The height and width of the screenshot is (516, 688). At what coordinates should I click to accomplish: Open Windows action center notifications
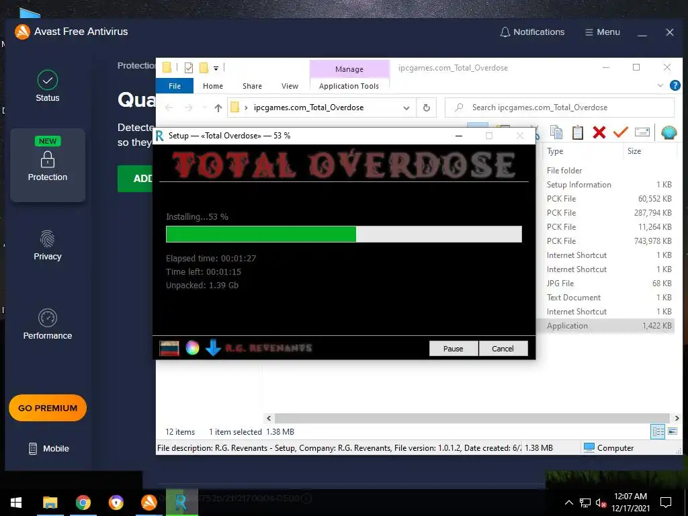coord(666,503)
